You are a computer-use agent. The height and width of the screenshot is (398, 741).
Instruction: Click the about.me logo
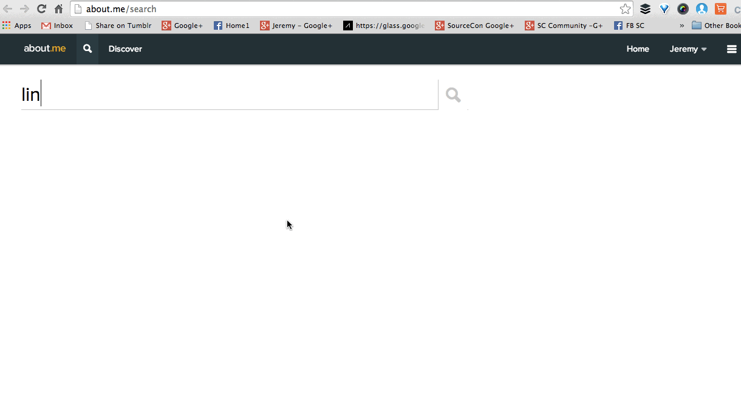pos(45,49)
